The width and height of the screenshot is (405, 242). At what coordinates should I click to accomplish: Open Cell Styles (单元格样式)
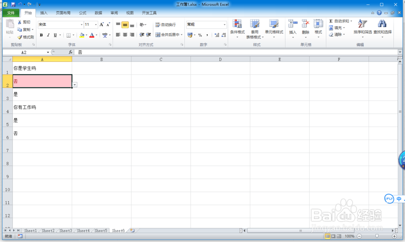pos(274,29)
